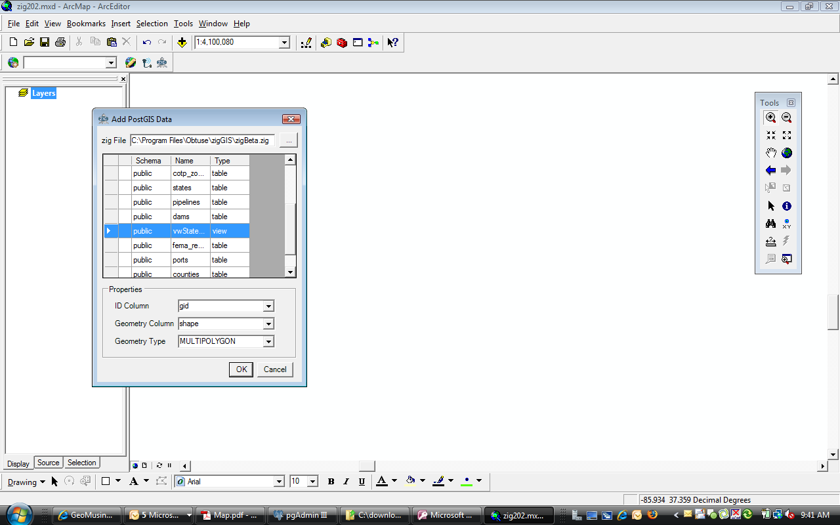Activate the Identify tool
Screen dimensions: 840x525
[787, 206]
